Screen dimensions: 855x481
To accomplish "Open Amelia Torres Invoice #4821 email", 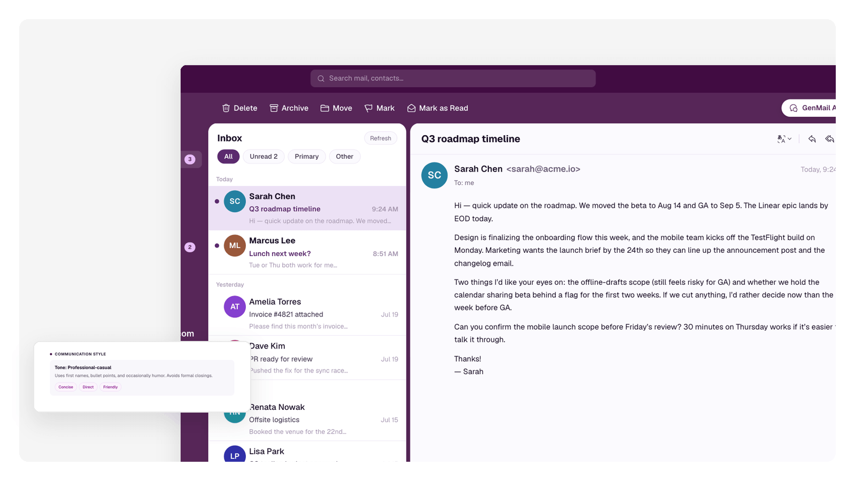I will tap(307, 314).
